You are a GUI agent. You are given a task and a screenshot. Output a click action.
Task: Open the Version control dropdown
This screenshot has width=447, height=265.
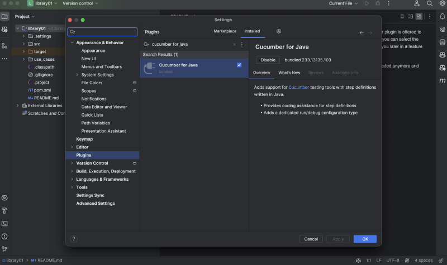[80, 3]
